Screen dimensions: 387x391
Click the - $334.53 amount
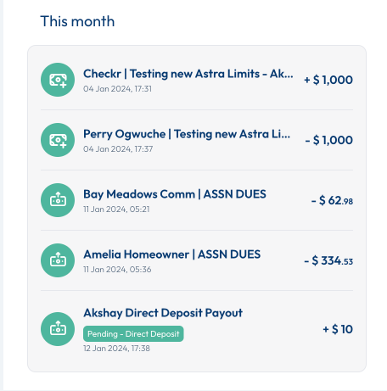[328, 260]
